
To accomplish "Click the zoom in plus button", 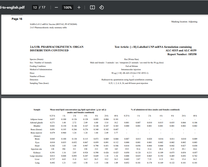I will [79, 7].
